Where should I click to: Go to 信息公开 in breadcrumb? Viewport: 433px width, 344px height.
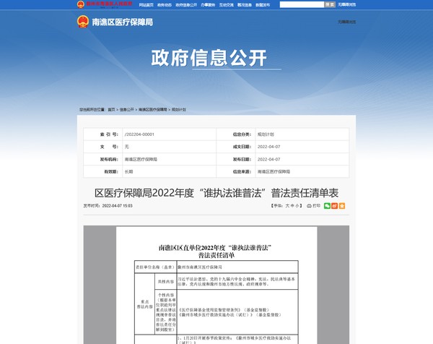127,110
